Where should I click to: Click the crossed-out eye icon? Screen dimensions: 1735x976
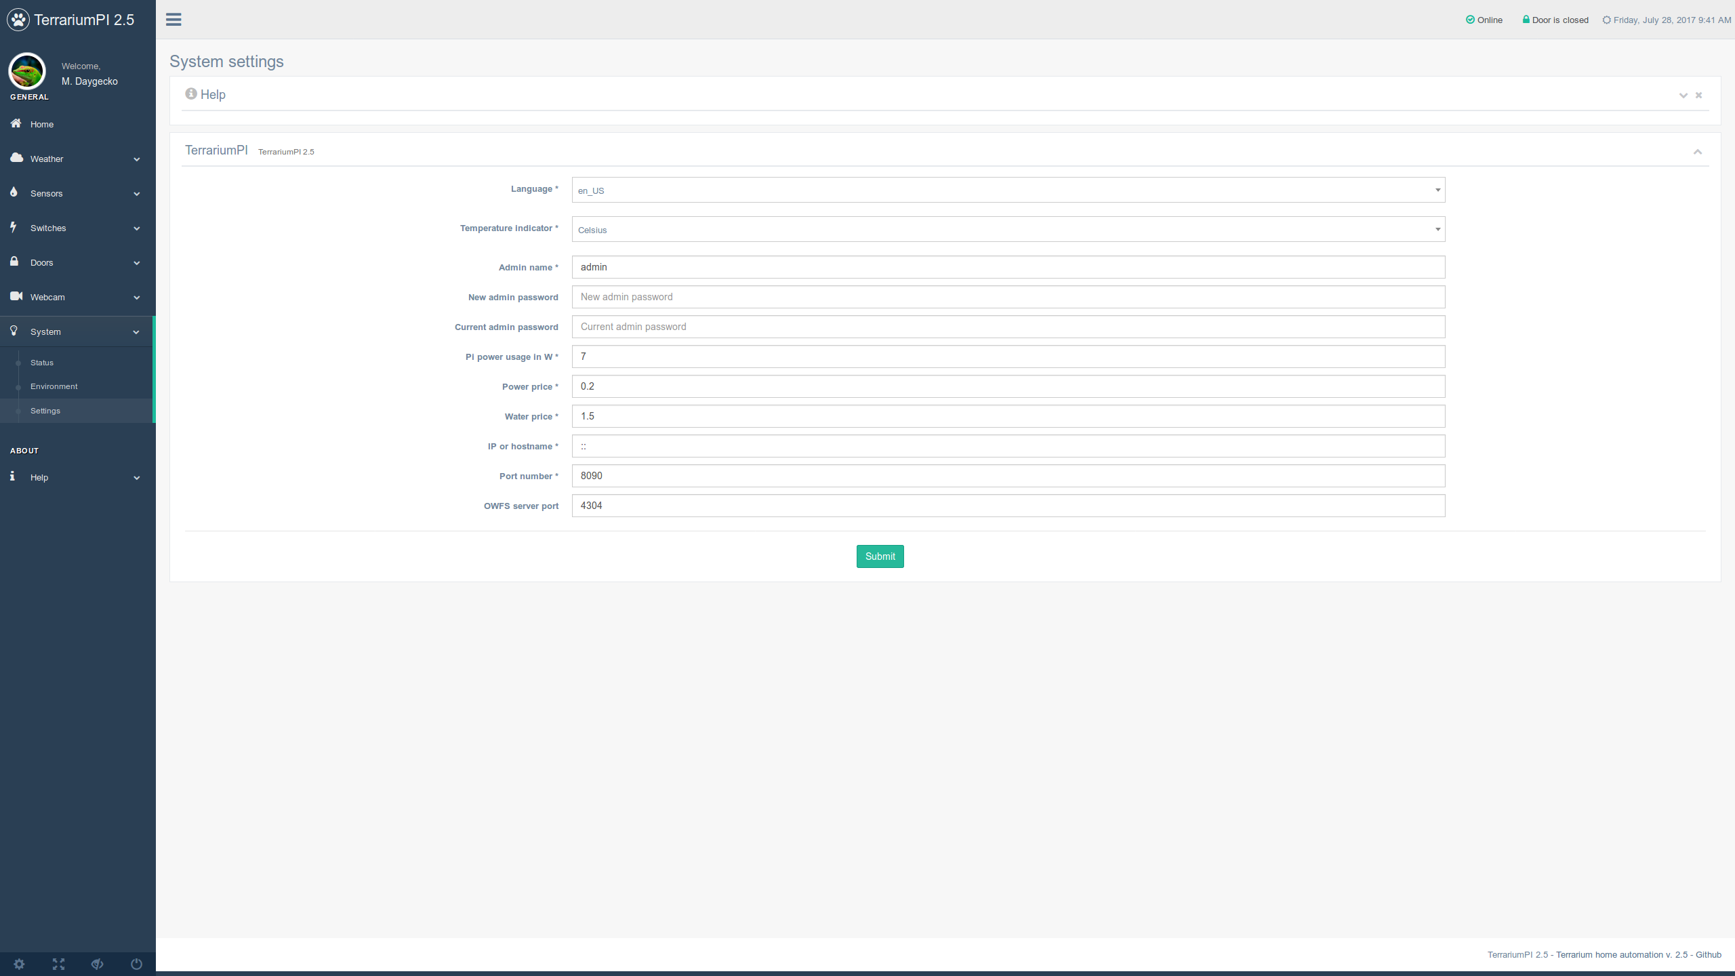98,964
